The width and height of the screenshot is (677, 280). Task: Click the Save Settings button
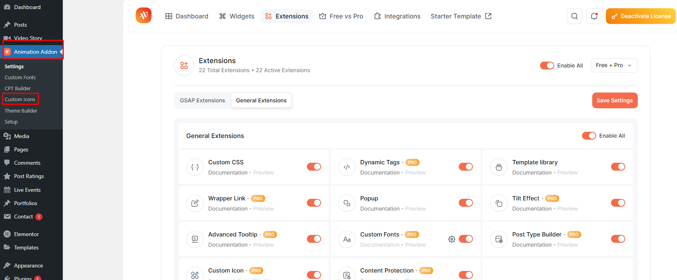coord(615,100)
